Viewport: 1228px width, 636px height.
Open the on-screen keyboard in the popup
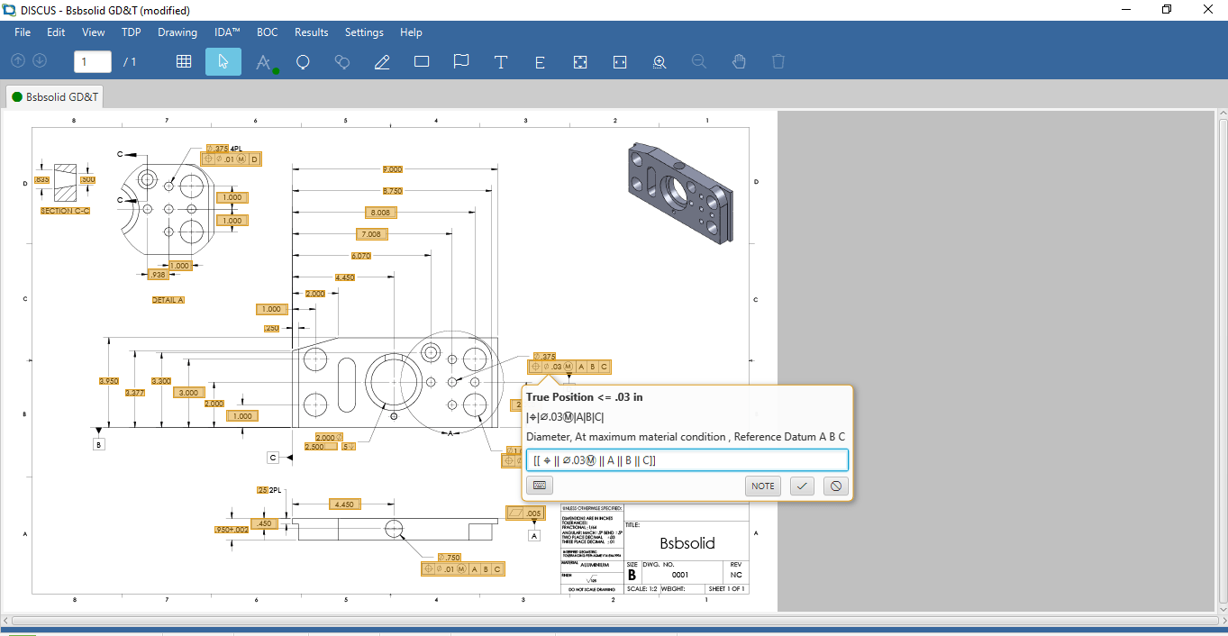click(539, 486)
